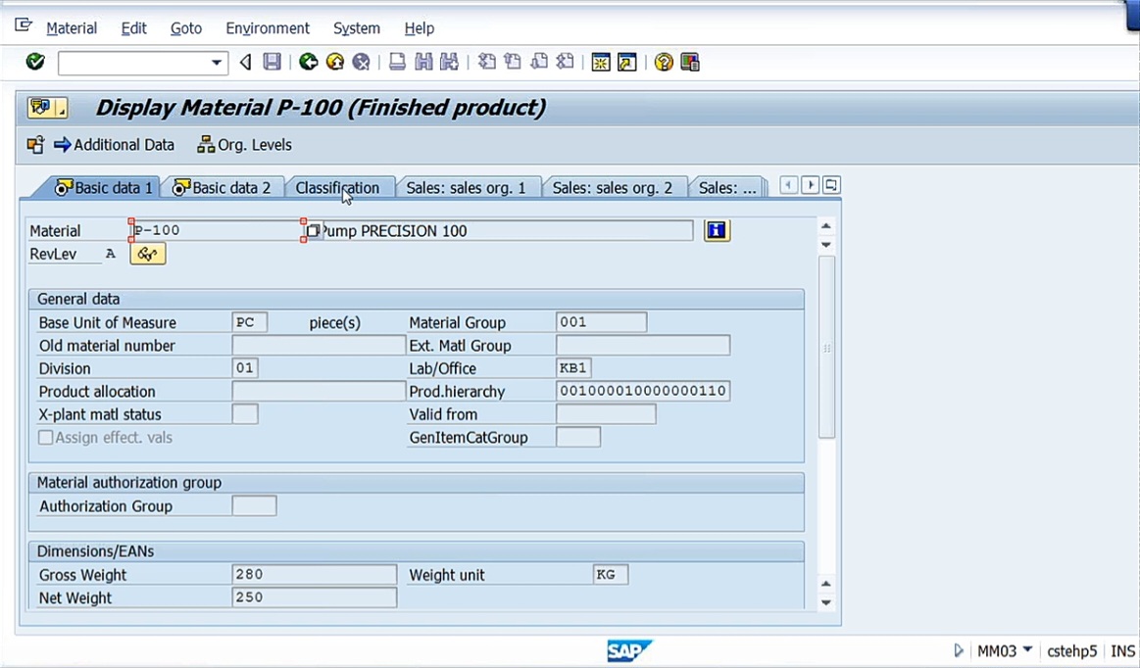The image size is (1140, 668).
Task: Create a new session via toolbar icon
Action: point(601,63)
